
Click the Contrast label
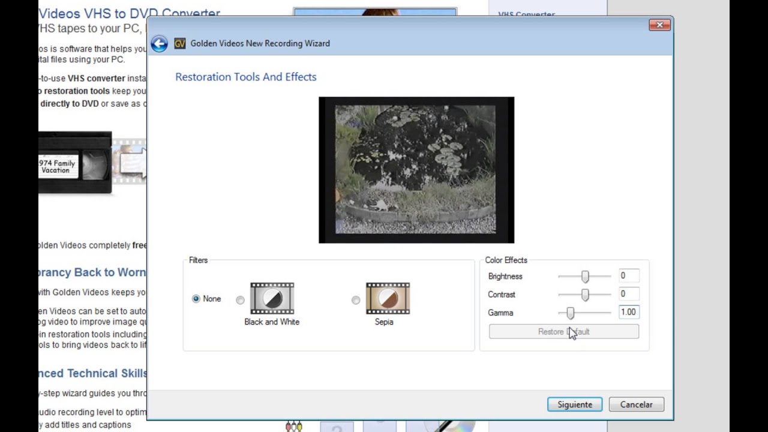[502, 295]
